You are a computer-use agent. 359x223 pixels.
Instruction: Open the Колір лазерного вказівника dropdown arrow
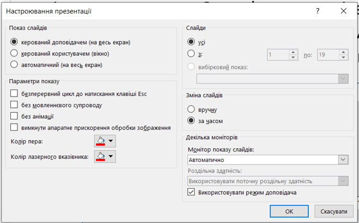[x=111, y=157]
